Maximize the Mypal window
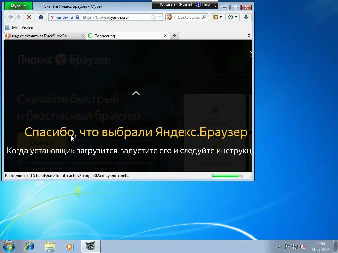 pos(235,8)
